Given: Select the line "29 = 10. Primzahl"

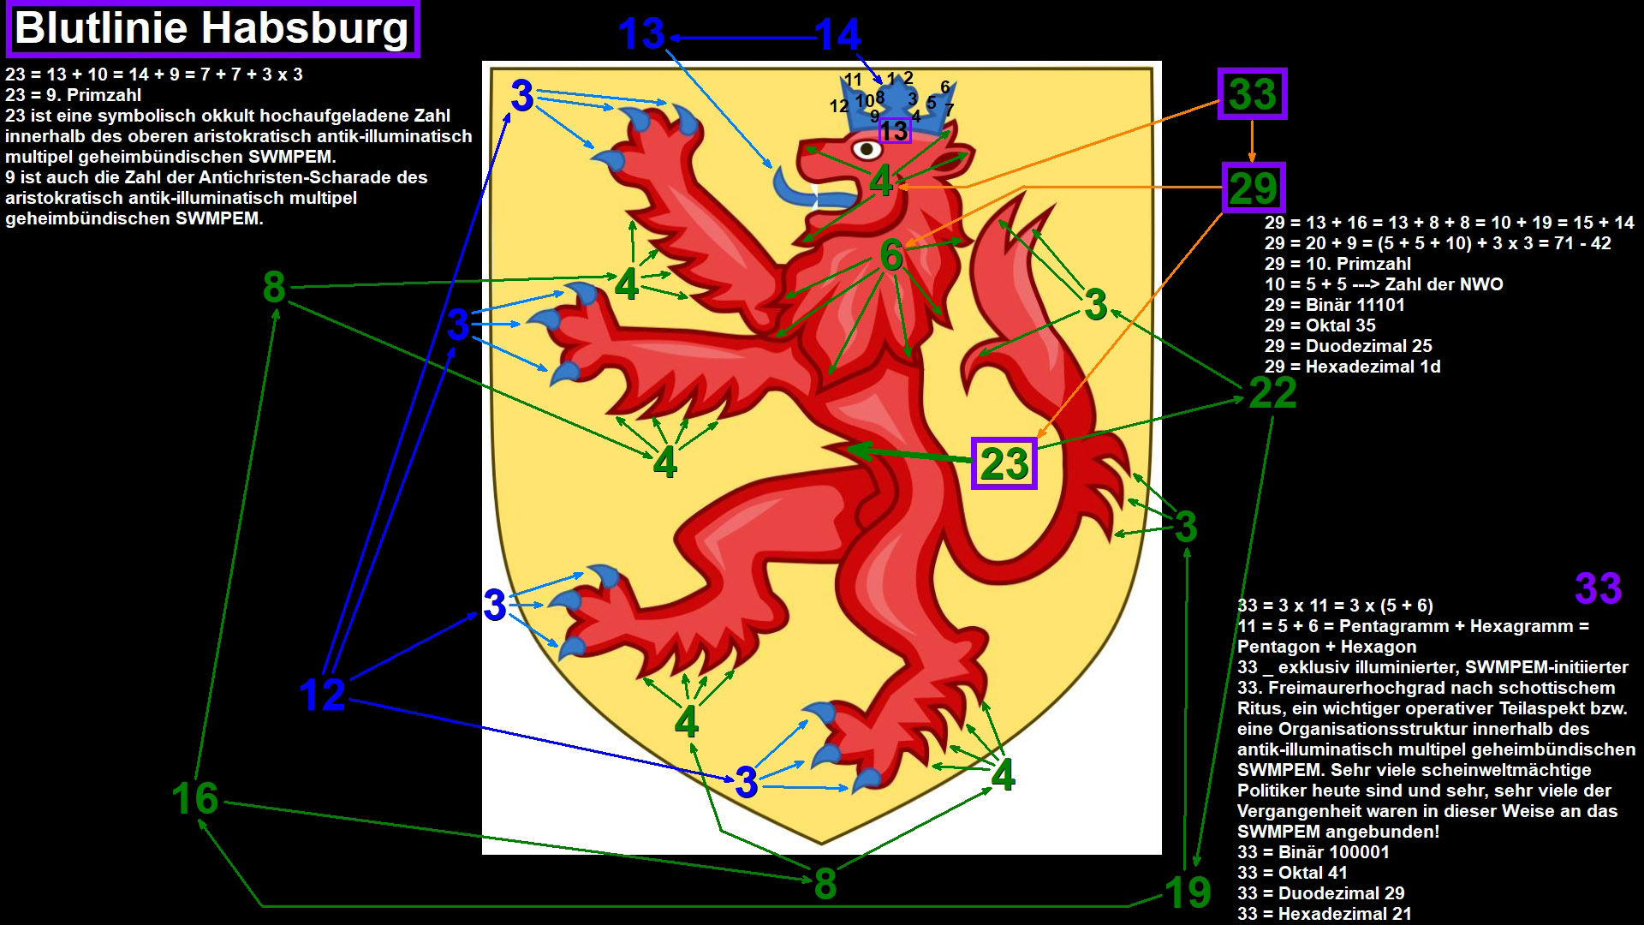Looking at the screenshot, I should pos(1337,264).
